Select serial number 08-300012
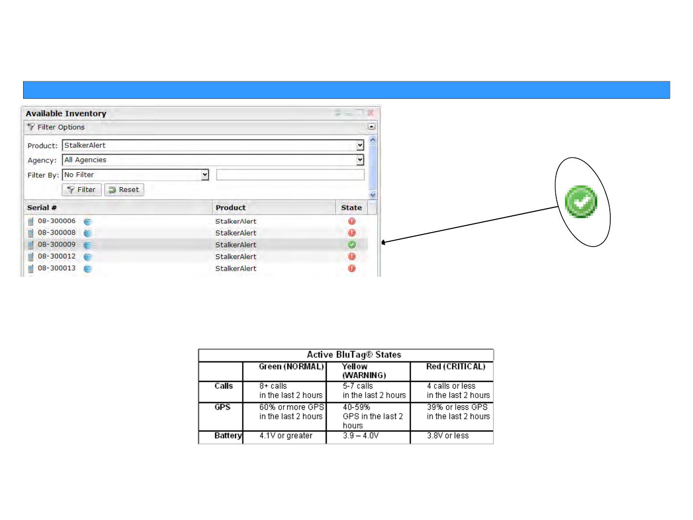 coord(57,256)
